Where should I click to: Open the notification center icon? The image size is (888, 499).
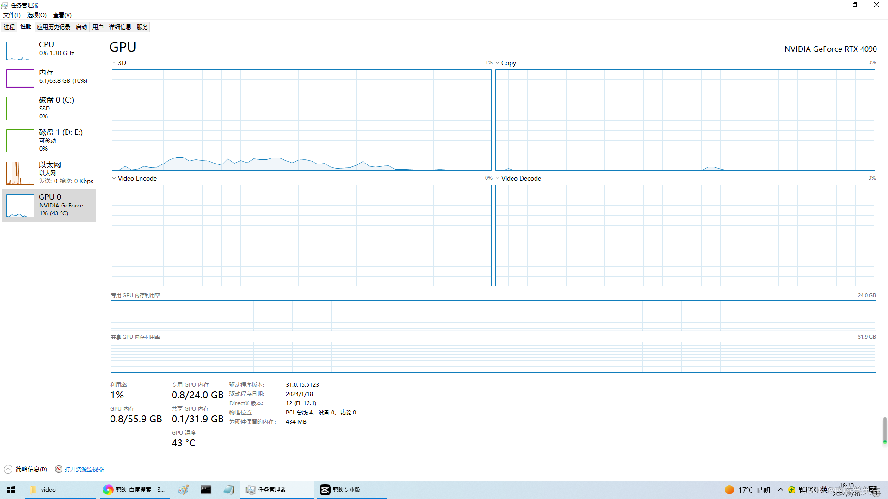873,490
